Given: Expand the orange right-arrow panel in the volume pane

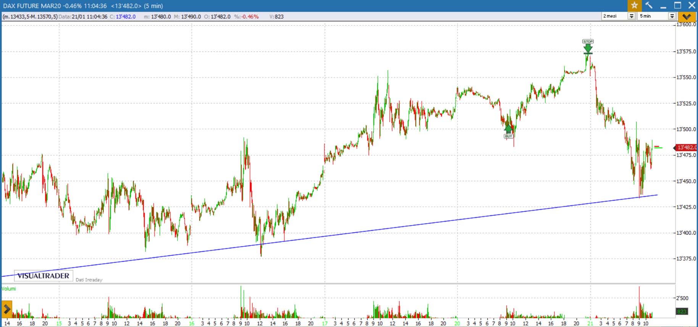Looking at the screenshot, I should [7, 309].
